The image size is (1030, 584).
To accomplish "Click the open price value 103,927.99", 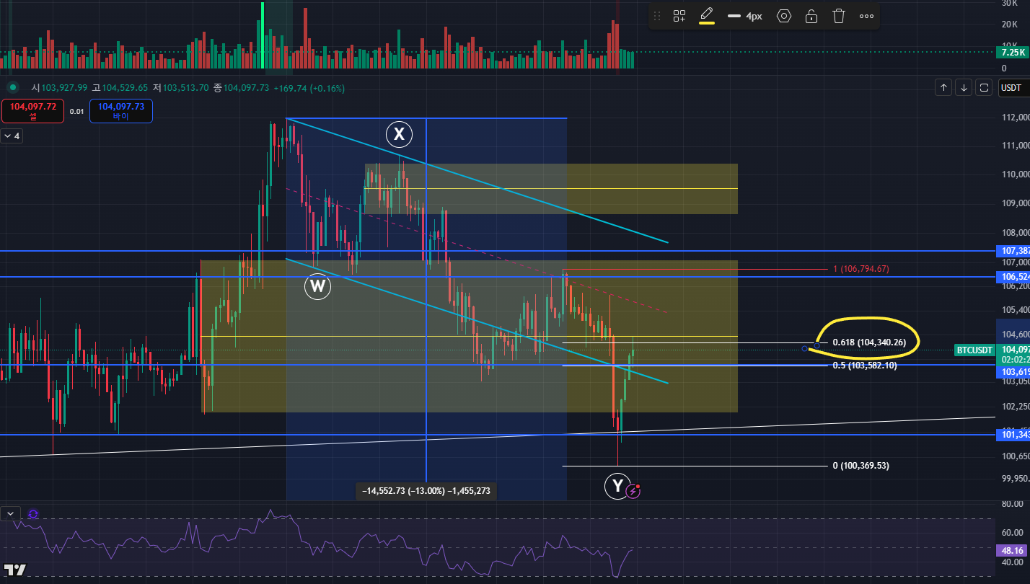I will click(x=64, y=87).
